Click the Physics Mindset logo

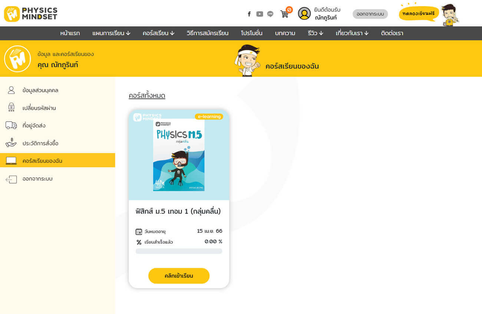(x=31, y=14)
